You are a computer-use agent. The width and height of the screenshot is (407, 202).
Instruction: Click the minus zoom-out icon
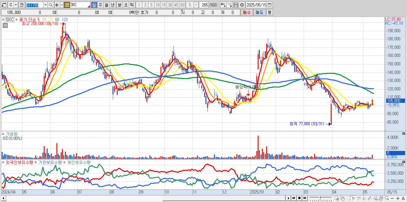click(392, 198)
